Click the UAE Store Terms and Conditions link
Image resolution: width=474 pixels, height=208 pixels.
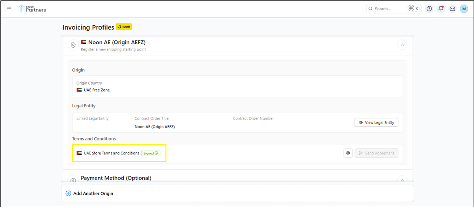click(111, 153)
